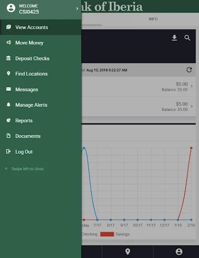The width and height of the screenshot is (199, 258).
Task: Open the user profile avatar icon in drawer header
Action: (11, 8)
